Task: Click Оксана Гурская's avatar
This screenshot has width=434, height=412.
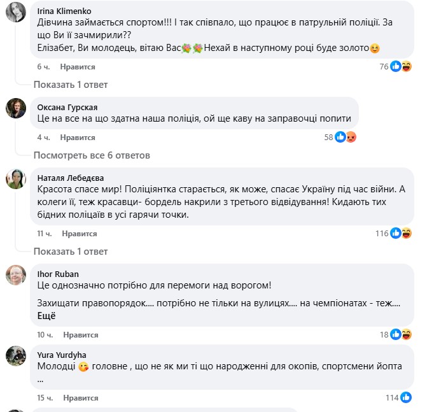Action: coord(15,108)
